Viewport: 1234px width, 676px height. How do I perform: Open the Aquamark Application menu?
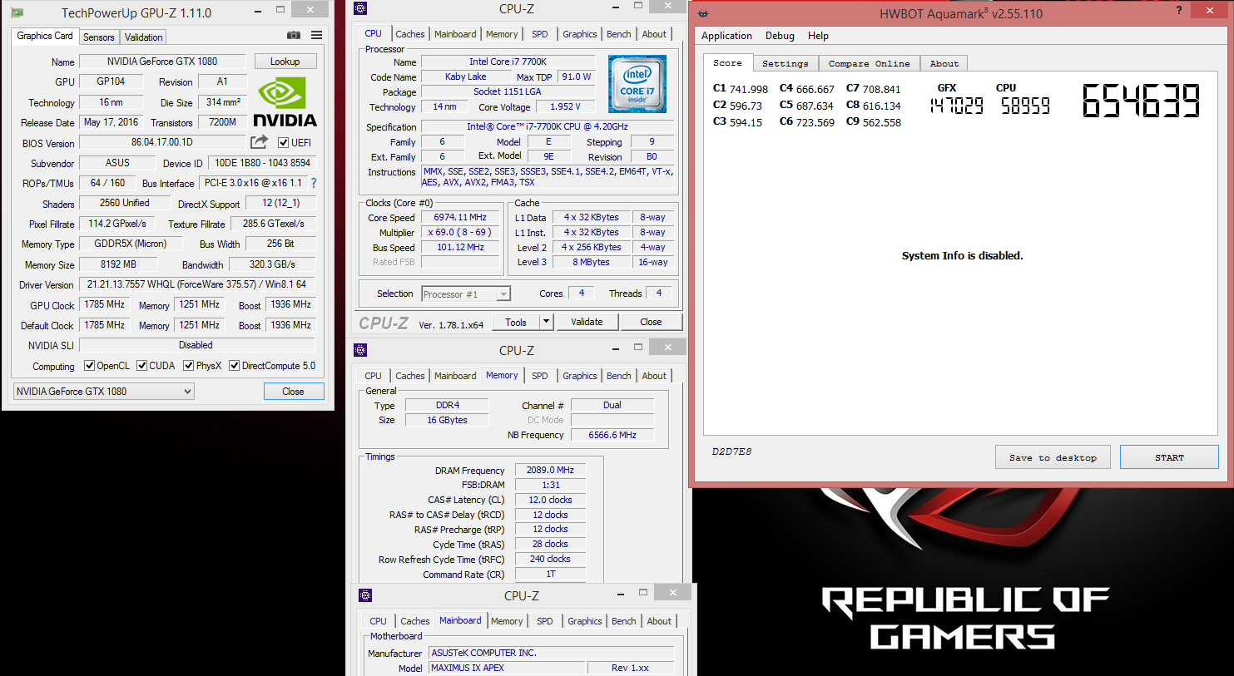point(726,36)
